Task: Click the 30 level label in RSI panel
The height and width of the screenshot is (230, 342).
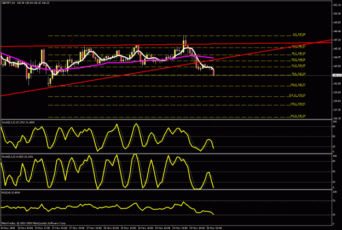Action: pos(334,215)
